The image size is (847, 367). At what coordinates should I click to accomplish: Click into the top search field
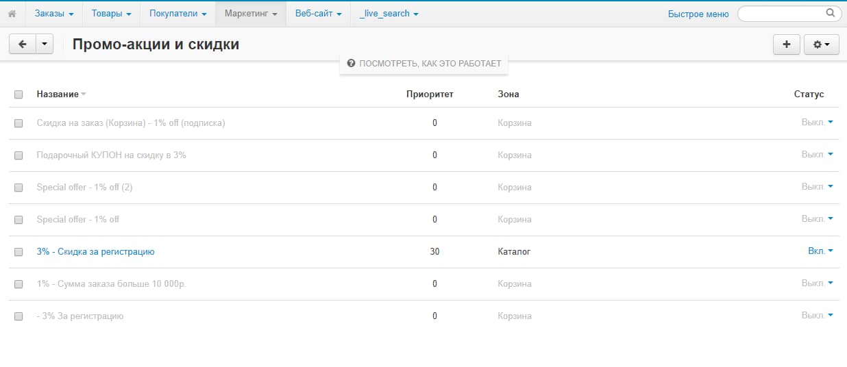(x=781, y=13)
